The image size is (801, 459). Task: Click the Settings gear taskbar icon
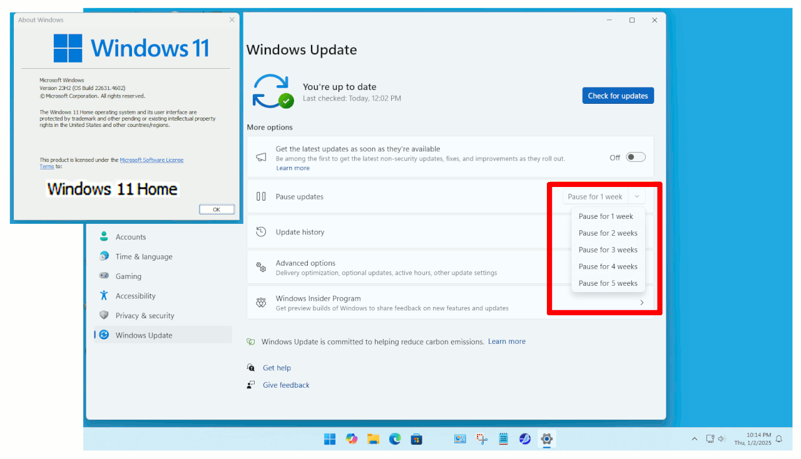tap(546, 439)
